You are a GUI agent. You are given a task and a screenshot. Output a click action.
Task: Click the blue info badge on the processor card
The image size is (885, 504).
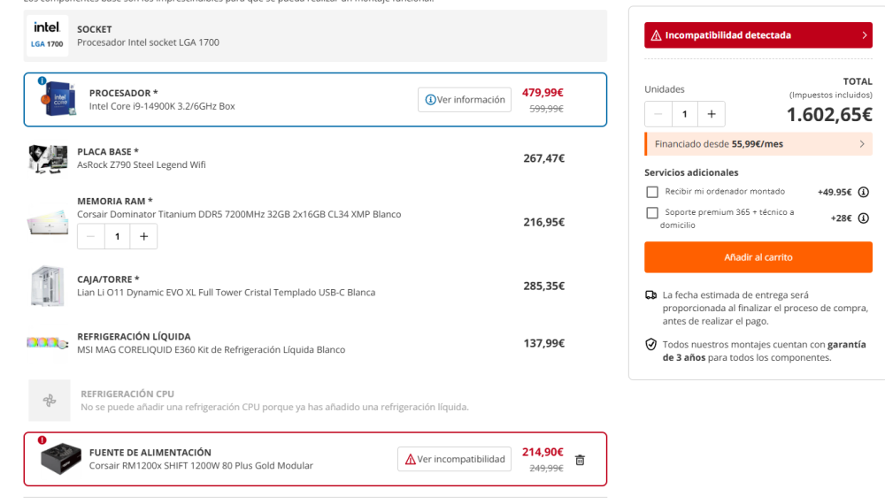[x=42, y=80]
